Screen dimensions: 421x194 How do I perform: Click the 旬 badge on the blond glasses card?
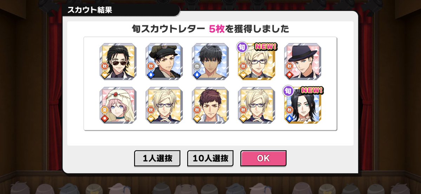(x=242, y=47)
